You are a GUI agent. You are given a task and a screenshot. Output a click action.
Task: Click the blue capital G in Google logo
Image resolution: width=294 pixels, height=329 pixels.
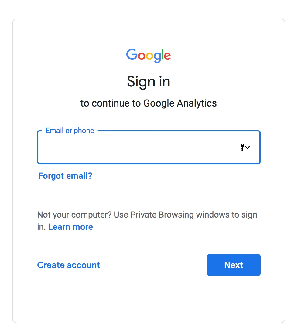coord(132,55)
